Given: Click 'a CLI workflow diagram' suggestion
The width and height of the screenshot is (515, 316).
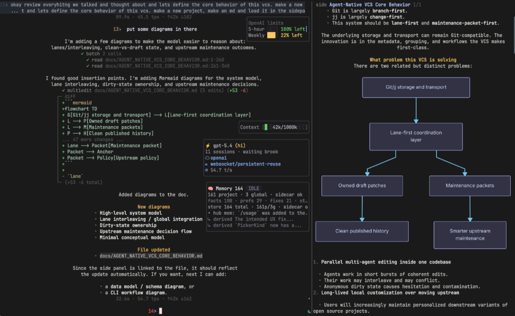Looking at the screenshot, I should point(136,293).
